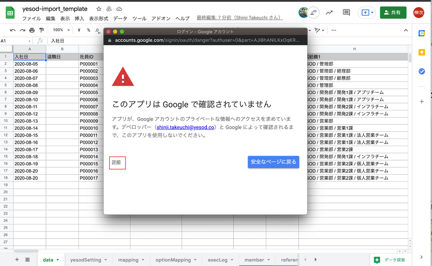Select cell A2 containing 2020-08-05
The image size is (432, 266).
point(30,64)
